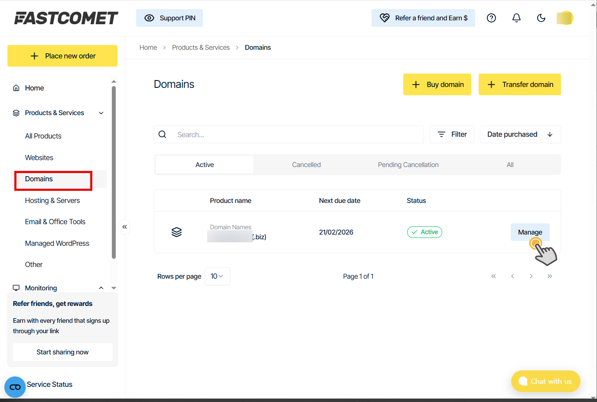Click the blue accessibility widget icon
Image resolution: width=597 pixels, height=402 pixels.
15,387
